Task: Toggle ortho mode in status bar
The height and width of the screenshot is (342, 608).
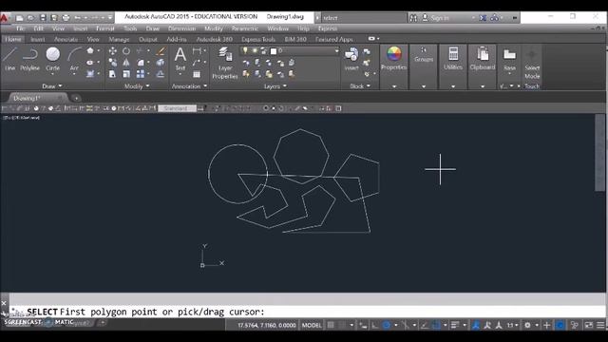Action: (375, 325)
